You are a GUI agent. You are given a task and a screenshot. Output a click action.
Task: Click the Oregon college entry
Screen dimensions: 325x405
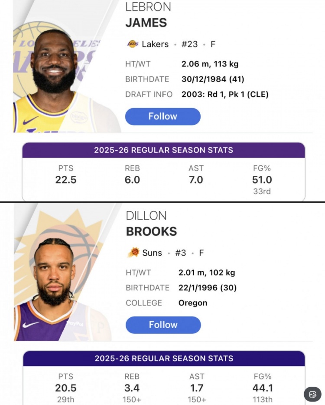point(192,303)
